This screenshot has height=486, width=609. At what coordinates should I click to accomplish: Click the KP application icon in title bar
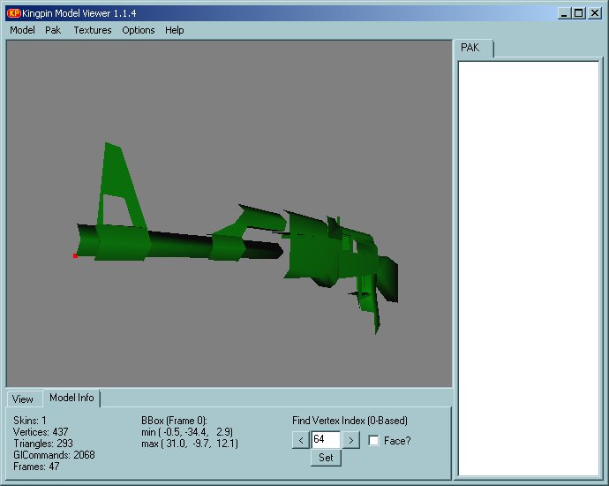pos(14,13)
